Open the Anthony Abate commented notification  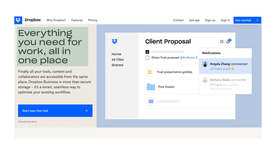(226, 84)
